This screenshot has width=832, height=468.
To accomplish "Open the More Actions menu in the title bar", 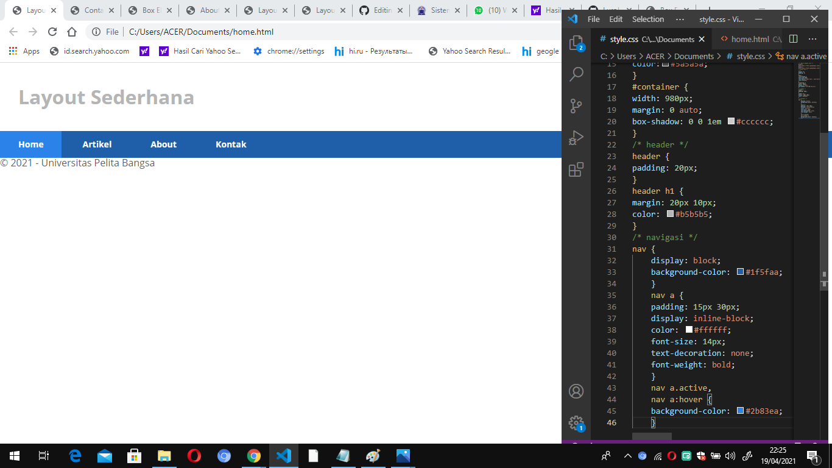I will [x=680, y=19].
